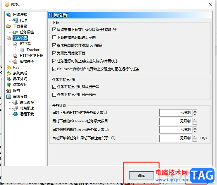Click the people icon beside 服务
Screen dimensions: 217x185
pyautogui.click(x=8, y=91)
